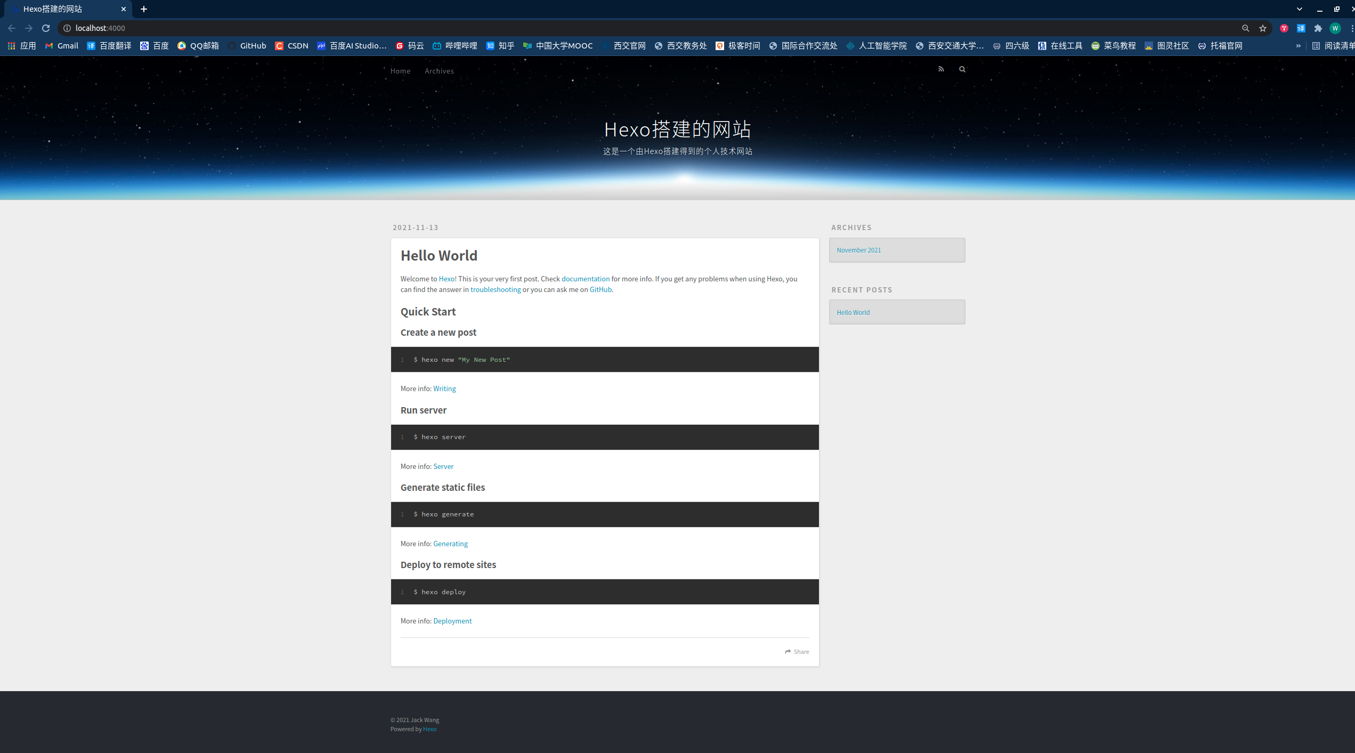Image resolution: width=1355 pixels, height=753 pixels.
Task: Open 西安交通大学 bookmark
Action: (x=950, y=46)
